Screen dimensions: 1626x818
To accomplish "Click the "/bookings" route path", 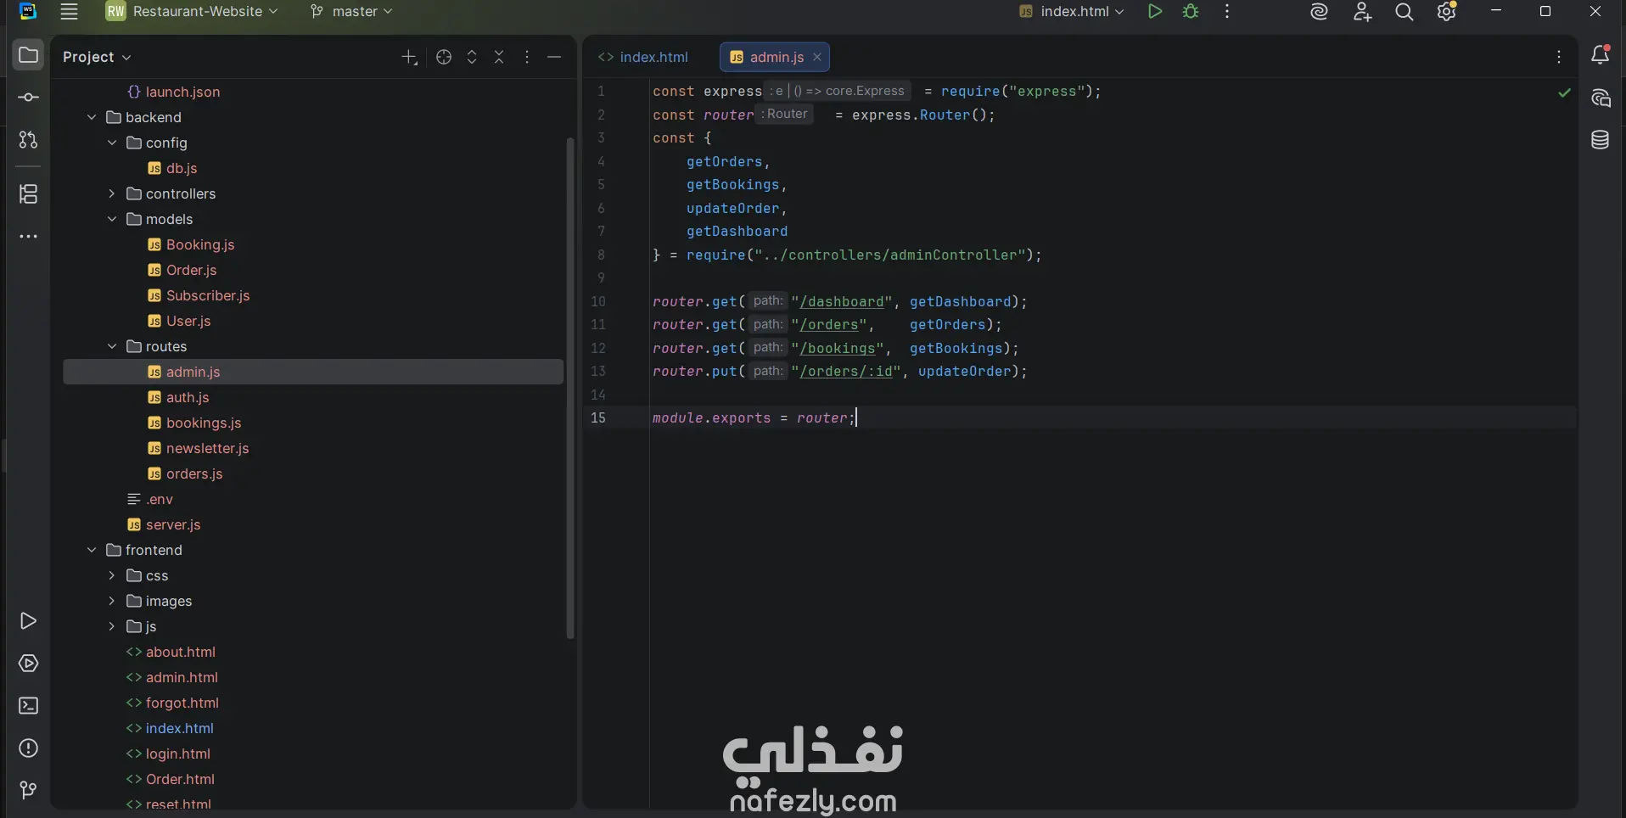I will (x=837, y=348).
